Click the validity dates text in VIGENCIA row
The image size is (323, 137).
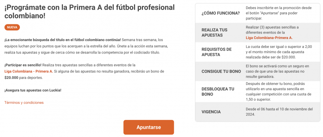coord(279,112)
